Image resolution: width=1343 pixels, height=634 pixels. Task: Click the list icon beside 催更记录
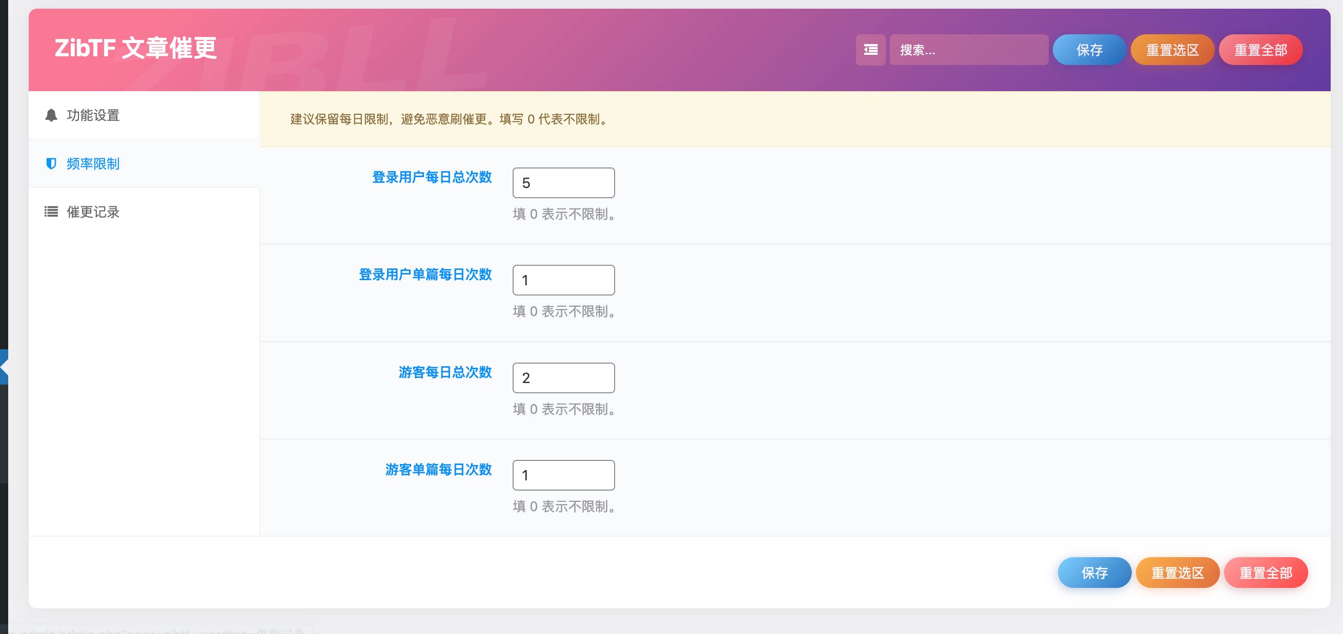[51, 212]
